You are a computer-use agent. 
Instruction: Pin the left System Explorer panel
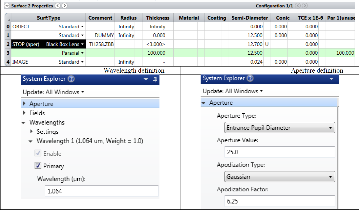155,79
